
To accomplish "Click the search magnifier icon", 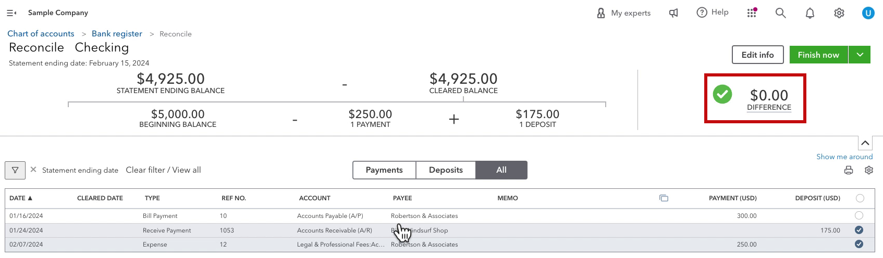I will coord(780,13).
